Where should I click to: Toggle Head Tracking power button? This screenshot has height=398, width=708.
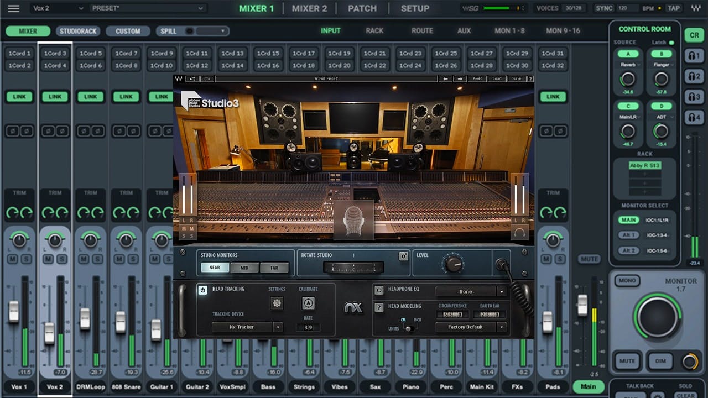(x=203, y=290)
